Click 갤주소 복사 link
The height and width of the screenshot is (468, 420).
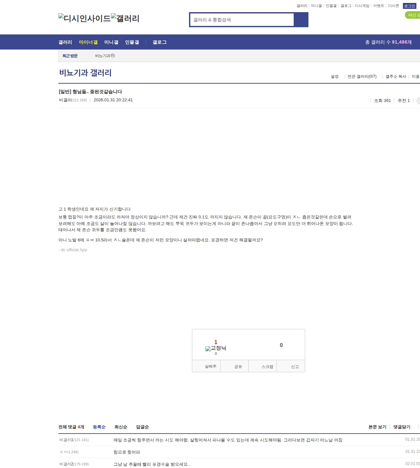[x=396, y=76]
